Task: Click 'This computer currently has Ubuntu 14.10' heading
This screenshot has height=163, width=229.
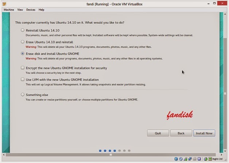Action: coord(70,23)
